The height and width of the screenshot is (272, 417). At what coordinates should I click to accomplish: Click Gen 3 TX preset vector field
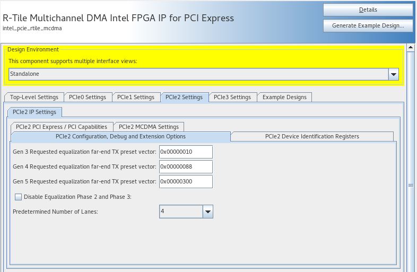(x=186, y=152)
